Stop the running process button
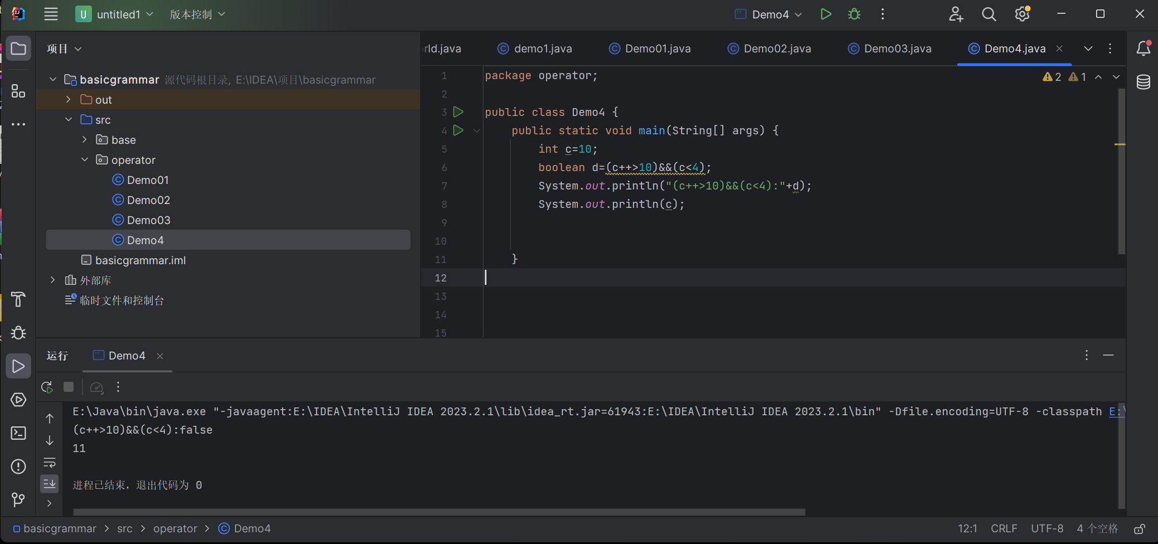The width and height of the screenshot is (1158, 544). (69, 387)
